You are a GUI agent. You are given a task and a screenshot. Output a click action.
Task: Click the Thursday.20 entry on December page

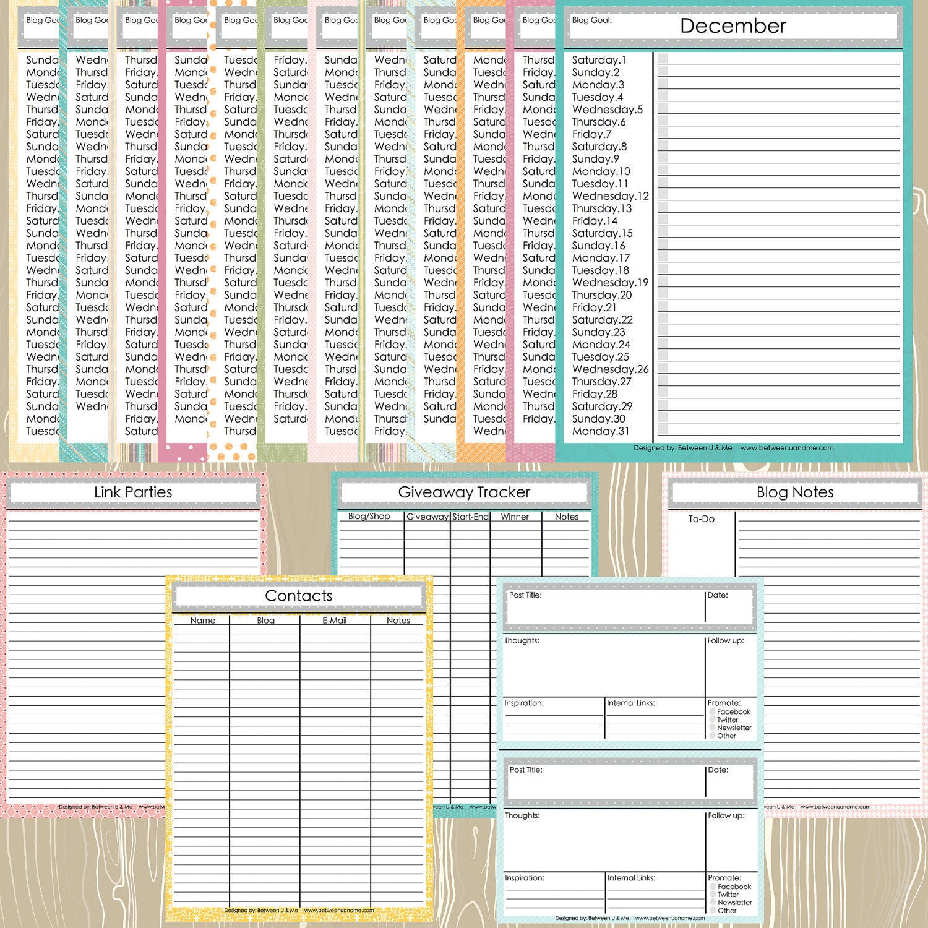click(x=602, y=295)
